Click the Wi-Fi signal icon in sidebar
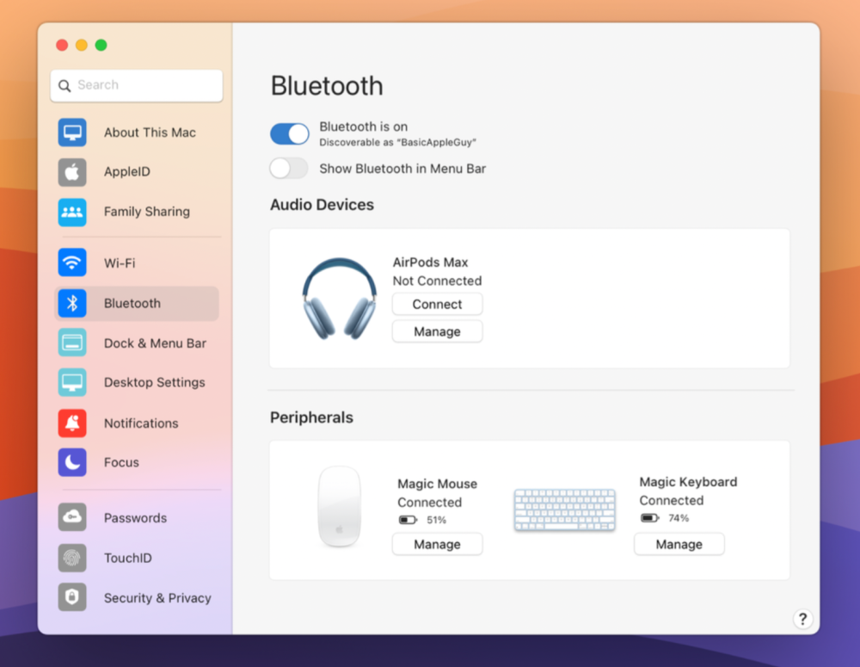This screenshot has height=667, width=860. point(72,262)
